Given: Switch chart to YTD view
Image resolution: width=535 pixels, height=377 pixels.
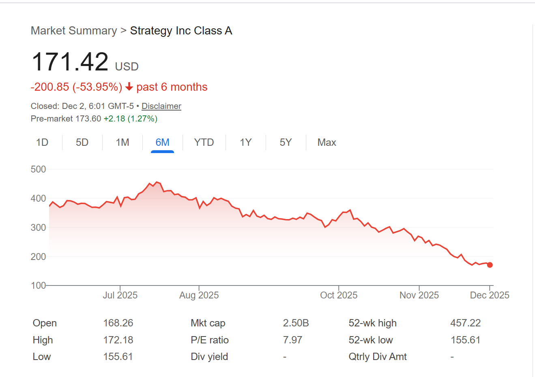Looking at the screenshot, I should [x=204, y=143].
